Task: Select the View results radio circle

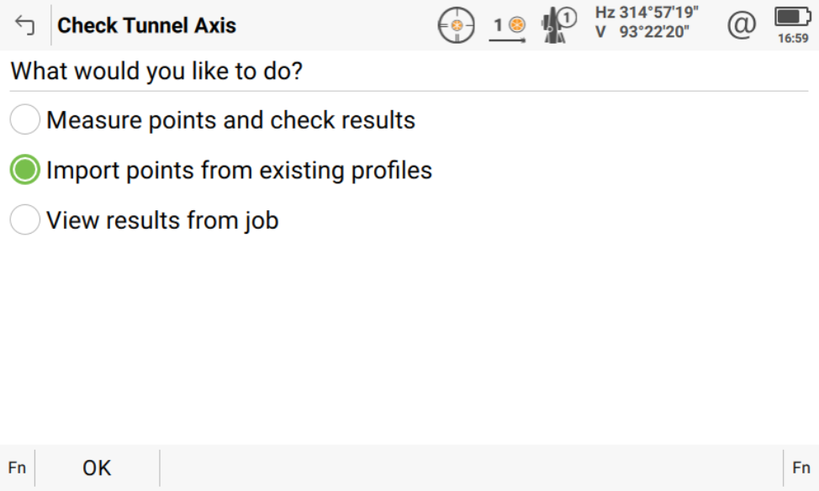Action: pyautogui.click(x=25, y=220)
